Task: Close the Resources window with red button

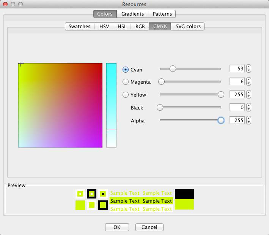Action: pyautogui.click(x=5, y=4)
